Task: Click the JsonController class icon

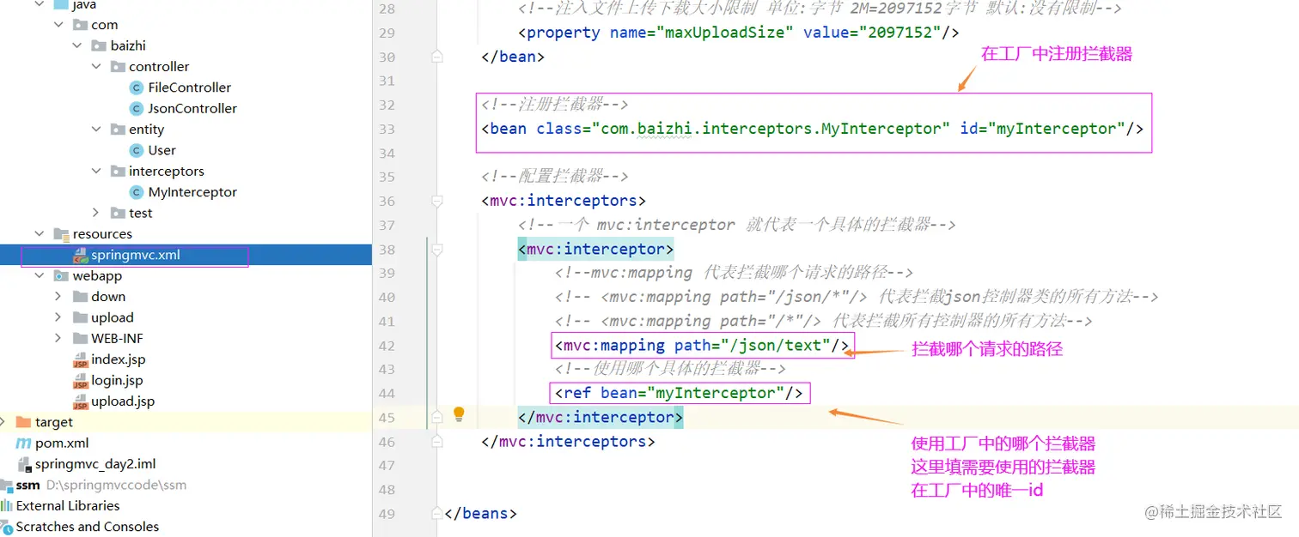Action: click(x=136, y=108)
